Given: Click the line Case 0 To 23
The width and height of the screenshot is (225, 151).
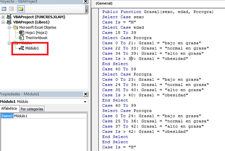Looking at the screenshot, I should (x=151, y=79).
